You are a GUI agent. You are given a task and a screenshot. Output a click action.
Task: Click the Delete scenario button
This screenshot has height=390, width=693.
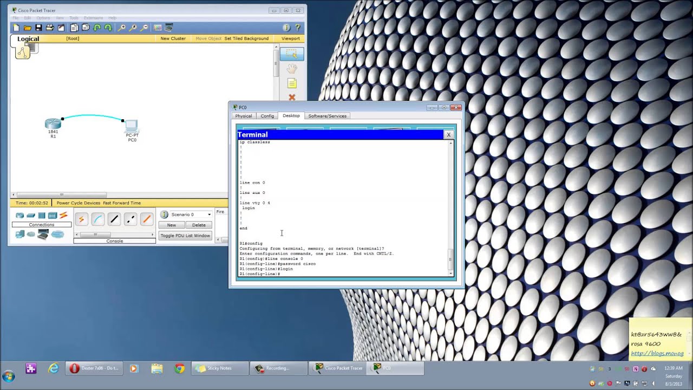pyautogui.click(x=199, y=225)
